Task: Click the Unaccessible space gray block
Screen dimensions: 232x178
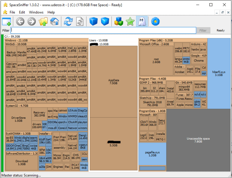Action: pyautogui.click(x=198, y=140)
